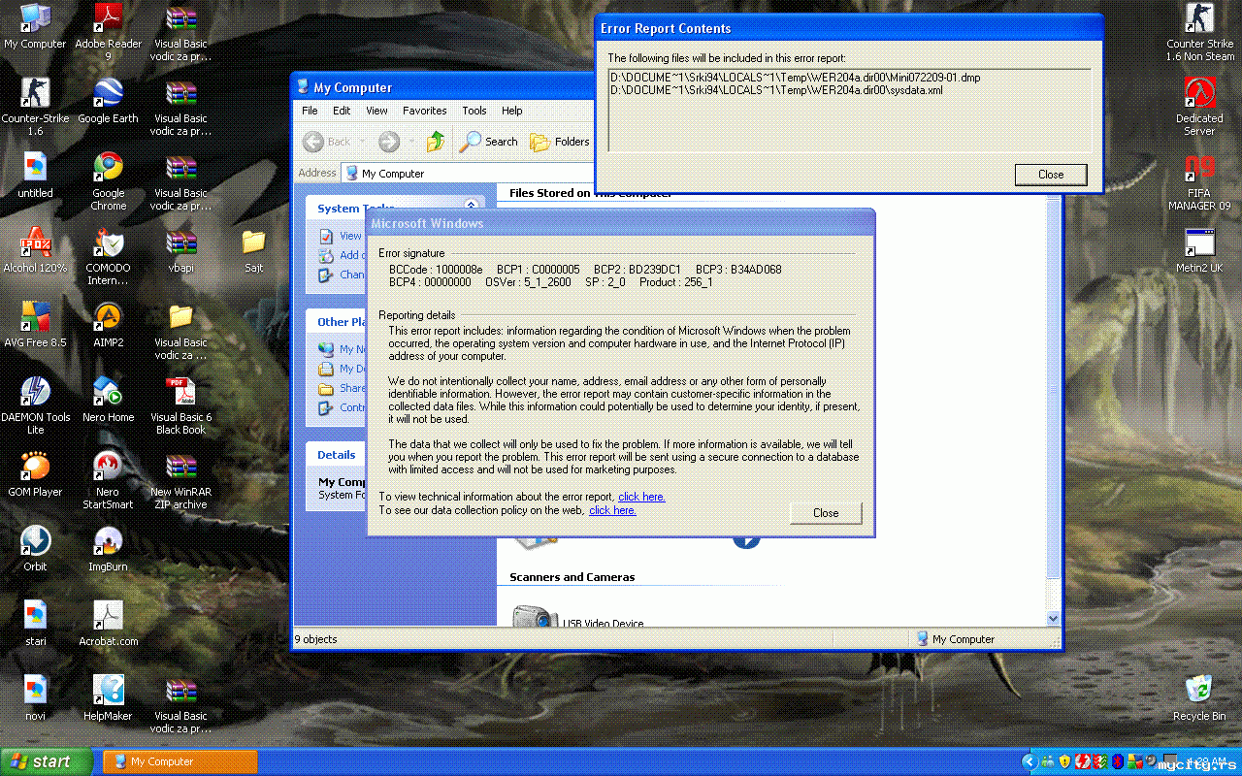Select the 'novi' file on the desktop
The height and width of the screenshot is (776, 1242).
click(x=35, y=699)
